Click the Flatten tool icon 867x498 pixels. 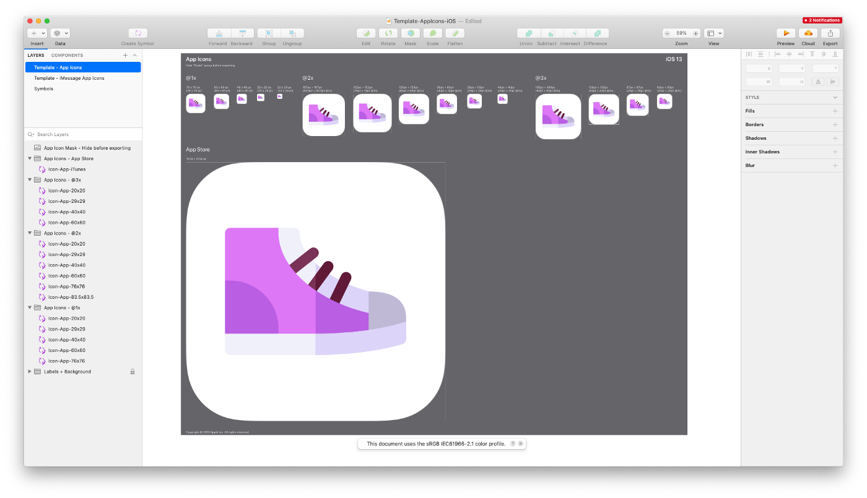pyautogui.click(x=455, y=33)
